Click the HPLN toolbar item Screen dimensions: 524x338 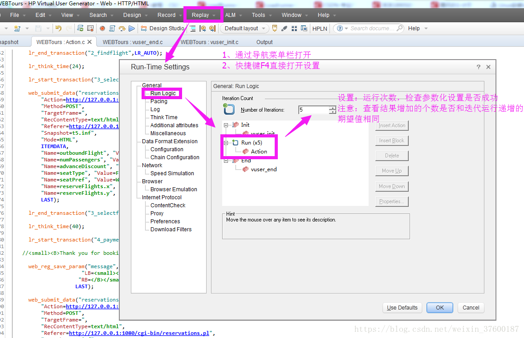(320, 28)
